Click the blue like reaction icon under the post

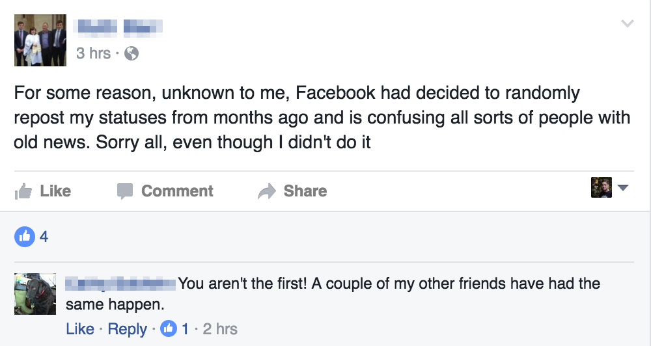click(x=23, y=237)
